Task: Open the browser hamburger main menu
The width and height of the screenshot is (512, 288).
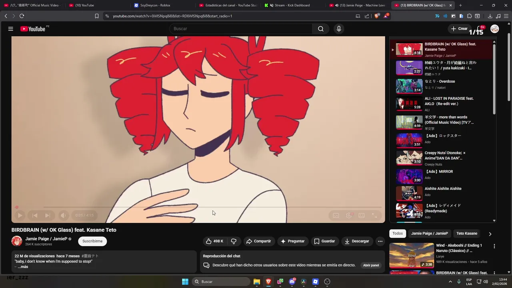Action: click(506, 16)
